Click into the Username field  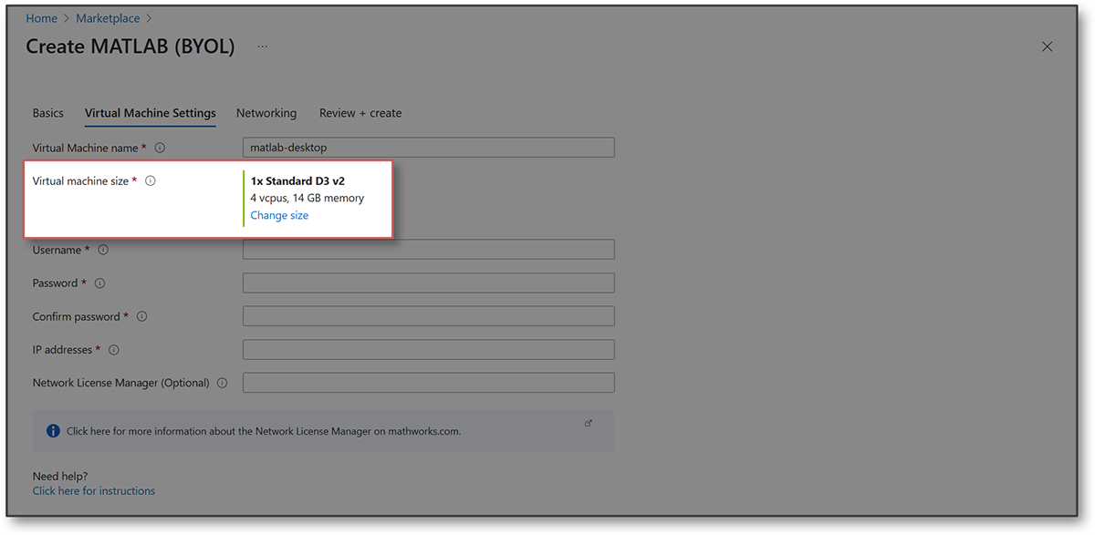click(429, 250)
